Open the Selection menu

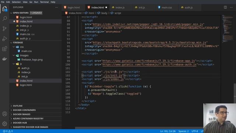pyautogui.click(x=16, y=2)
